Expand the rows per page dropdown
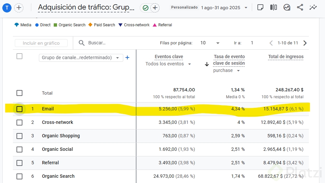This screenshot has width=325, height=183. [217, 43]
